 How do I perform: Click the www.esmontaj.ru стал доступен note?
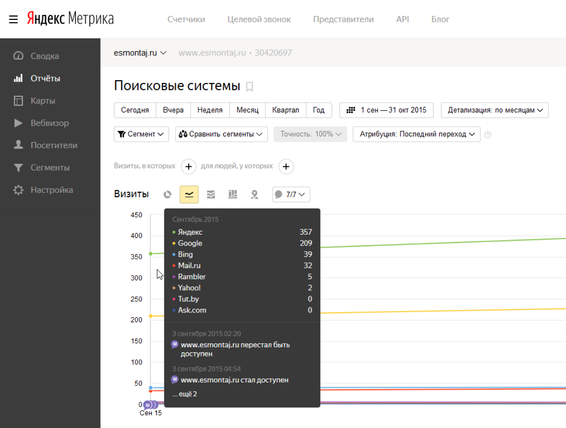(x=234, y=380)
